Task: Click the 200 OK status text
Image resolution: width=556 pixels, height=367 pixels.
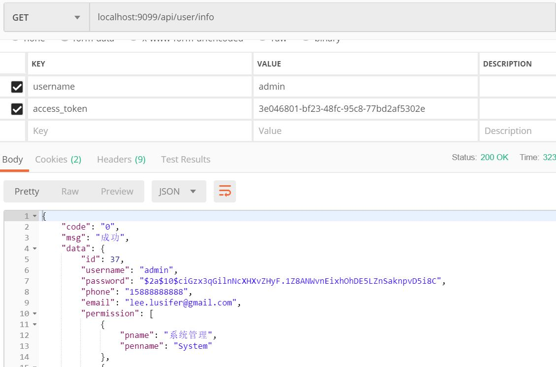Action: tap(494, 158)
